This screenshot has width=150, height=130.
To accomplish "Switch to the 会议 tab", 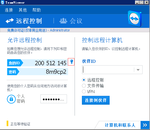I will 71,21.
